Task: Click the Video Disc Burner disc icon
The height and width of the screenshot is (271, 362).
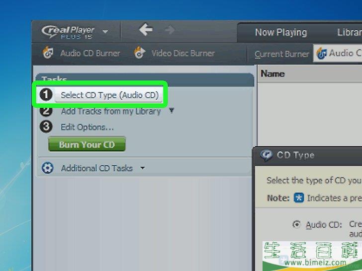Action: pyautogui.click(x=140, y=53)
